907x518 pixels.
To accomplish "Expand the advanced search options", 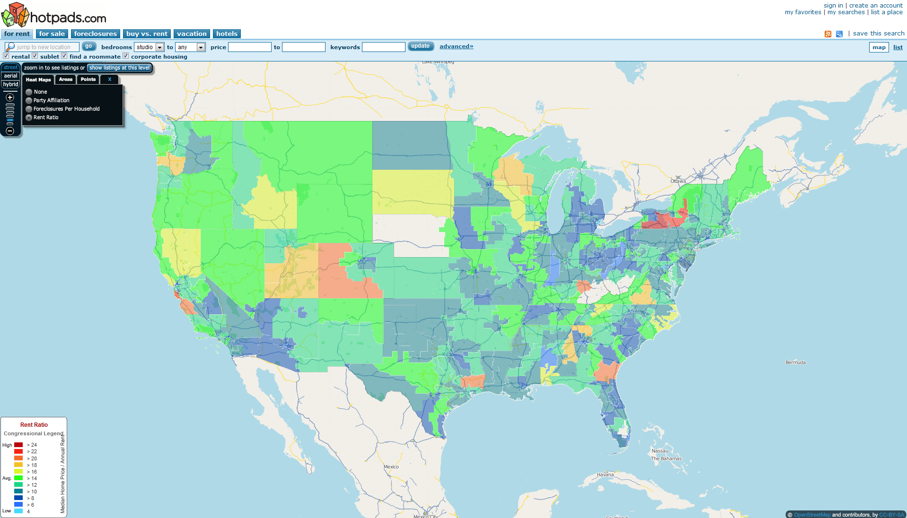I will [456, 46].
